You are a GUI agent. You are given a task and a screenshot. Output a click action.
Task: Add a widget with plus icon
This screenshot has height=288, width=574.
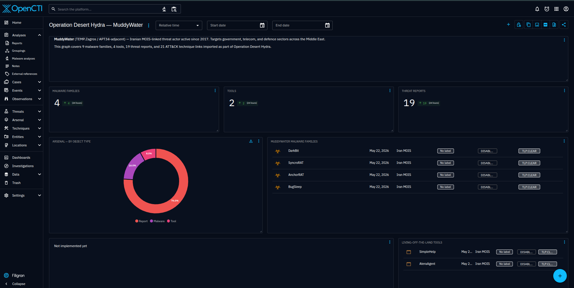(508, 25)
